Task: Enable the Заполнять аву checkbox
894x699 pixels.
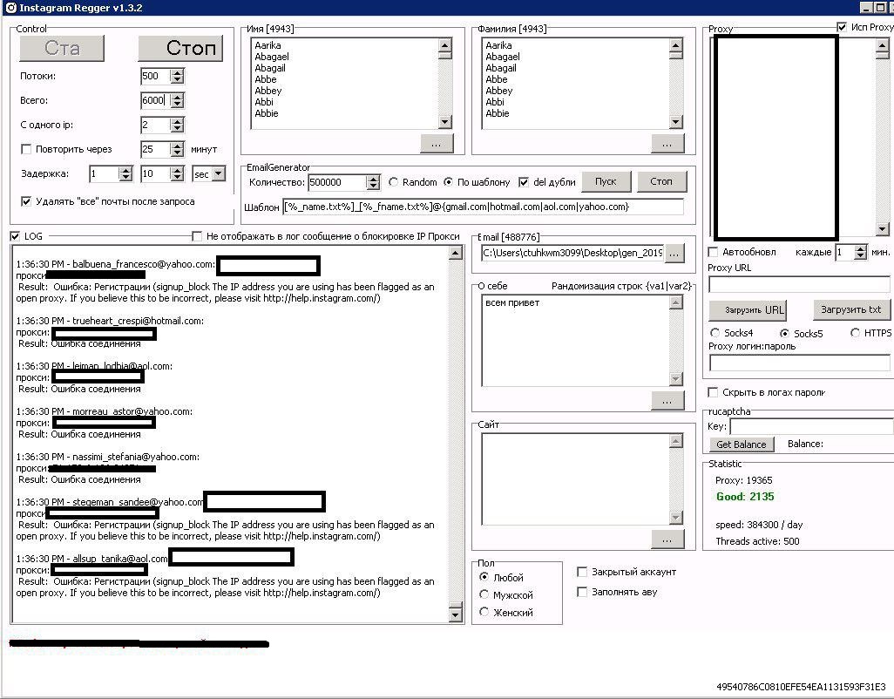Action: pos(582,592)
